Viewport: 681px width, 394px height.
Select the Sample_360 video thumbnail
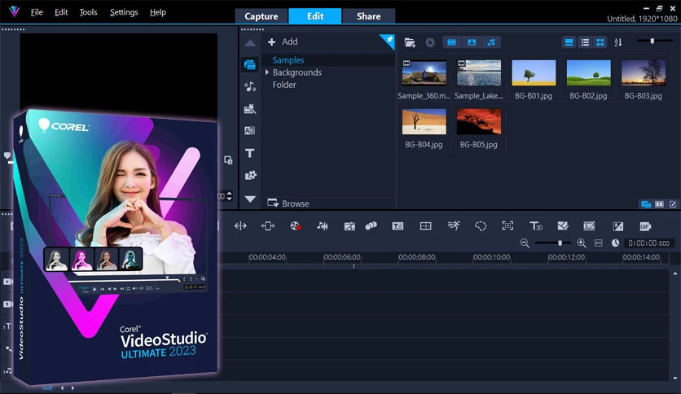click(x=424, y=72)
